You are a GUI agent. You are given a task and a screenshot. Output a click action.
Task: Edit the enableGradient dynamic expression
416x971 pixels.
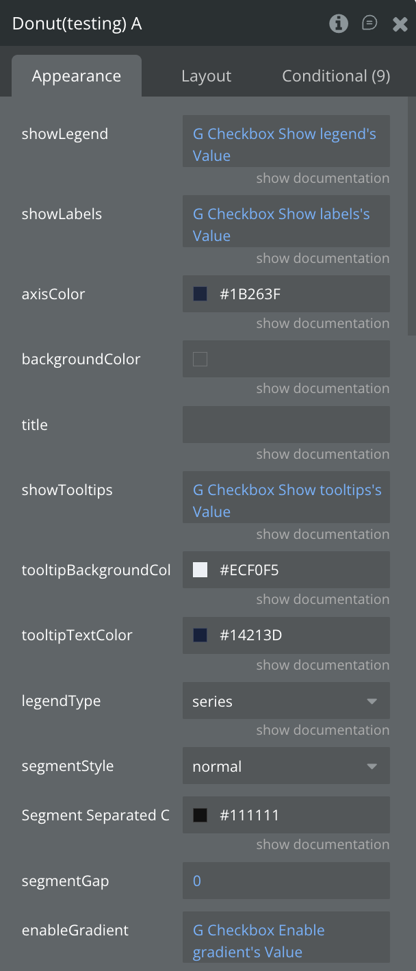point(286,941)
